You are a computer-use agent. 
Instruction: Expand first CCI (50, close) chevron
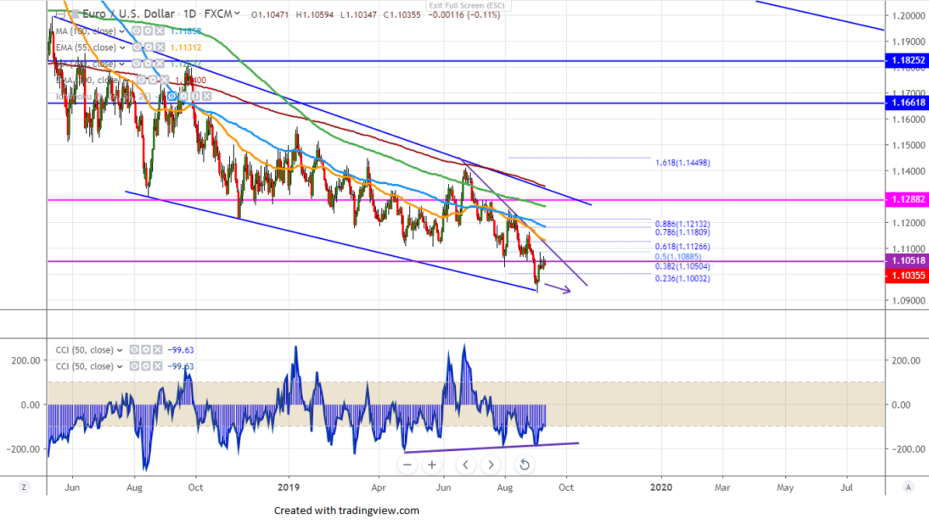point(119,350)
